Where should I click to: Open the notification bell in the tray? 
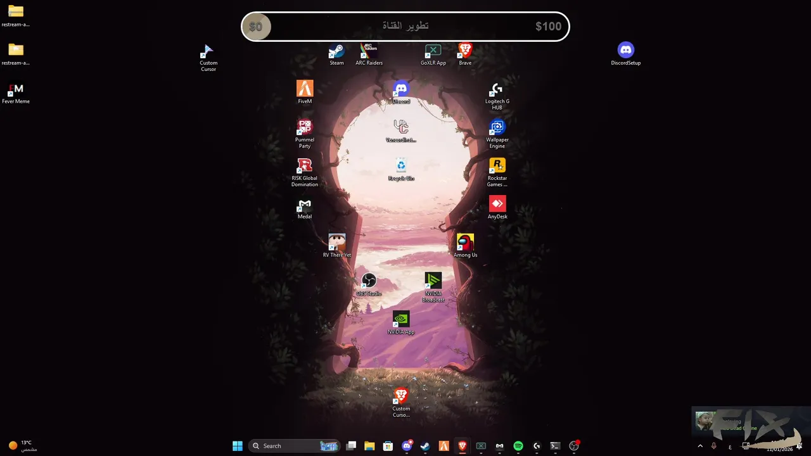[x=800, y=446]
